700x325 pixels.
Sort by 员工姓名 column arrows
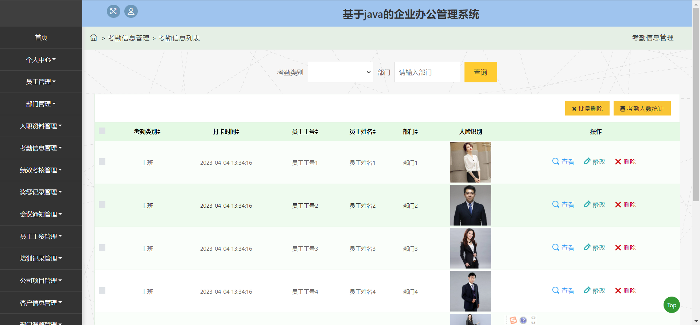(x=374, y=132)
